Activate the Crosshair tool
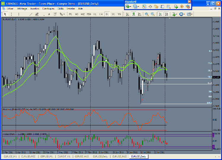Screen dimensions: 222x160 pos(11,14)
